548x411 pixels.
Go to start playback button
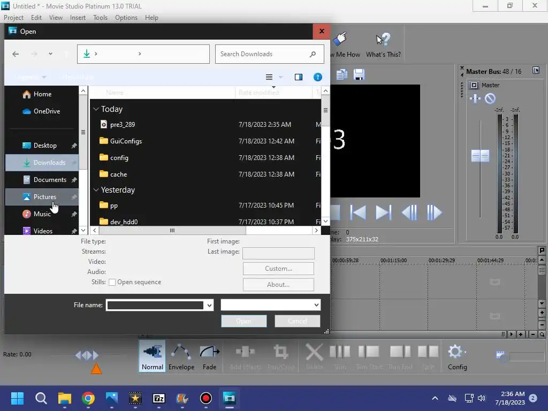[358, 212]
